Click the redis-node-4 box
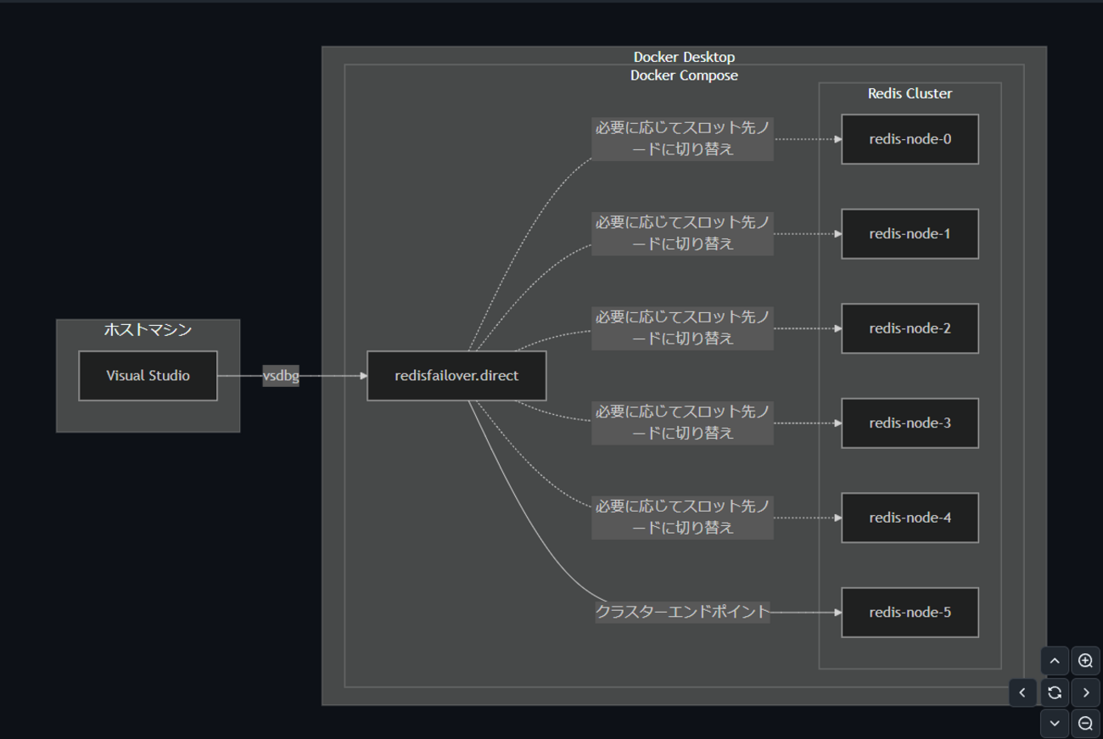The width and height of the screenshot is (1103, 739). [x=910, y=518]
